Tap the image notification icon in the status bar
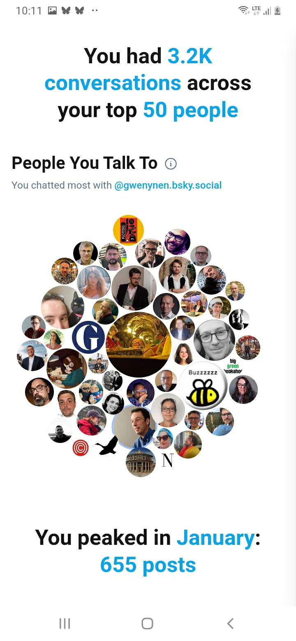This screenshot has width=296, height=641. pos(52,11)
